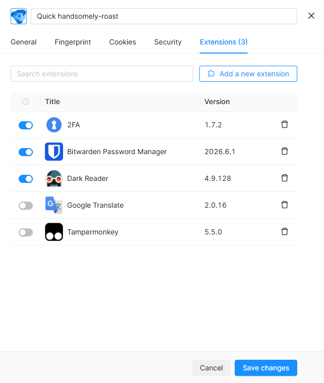
Task: Open the Security tab
Action: point(168,42)
